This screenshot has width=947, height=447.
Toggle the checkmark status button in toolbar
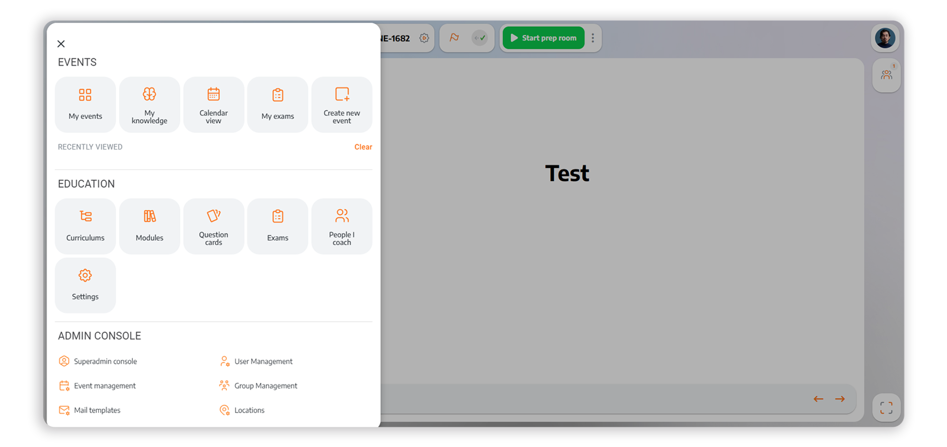point(479,38)
